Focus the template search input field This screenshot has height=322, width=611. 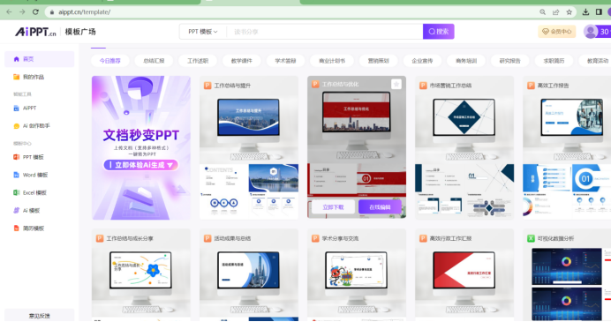325,32
